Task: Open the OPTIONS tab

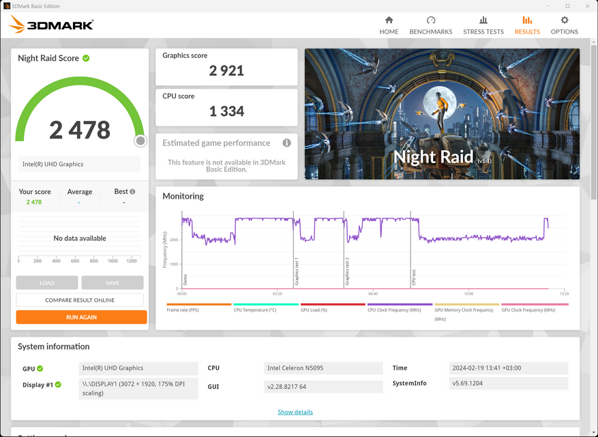Action: (x=565, y=25)
